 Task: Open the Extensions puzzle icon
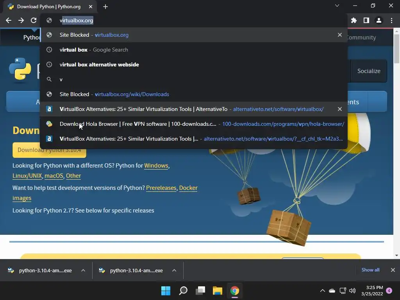tap(354, 20)
